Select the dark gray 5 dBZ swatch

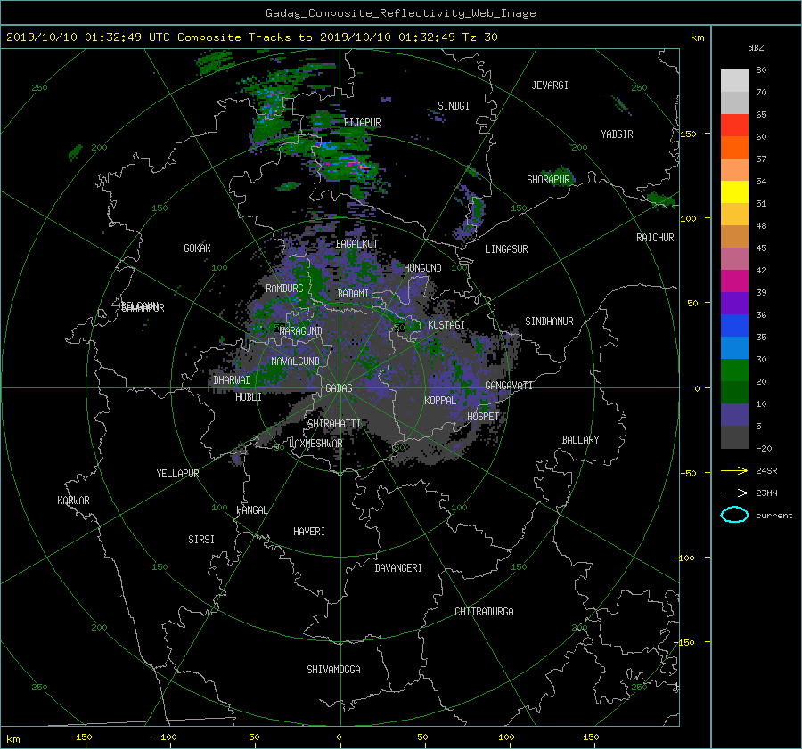click(734, 436)
